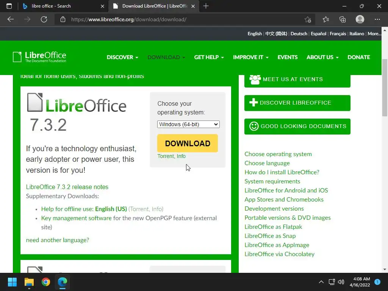The width and height of the screenshot is (388, 291).
Task: Open LibreOffice 7.3.2 release notes
Action: tap(67, 187)
